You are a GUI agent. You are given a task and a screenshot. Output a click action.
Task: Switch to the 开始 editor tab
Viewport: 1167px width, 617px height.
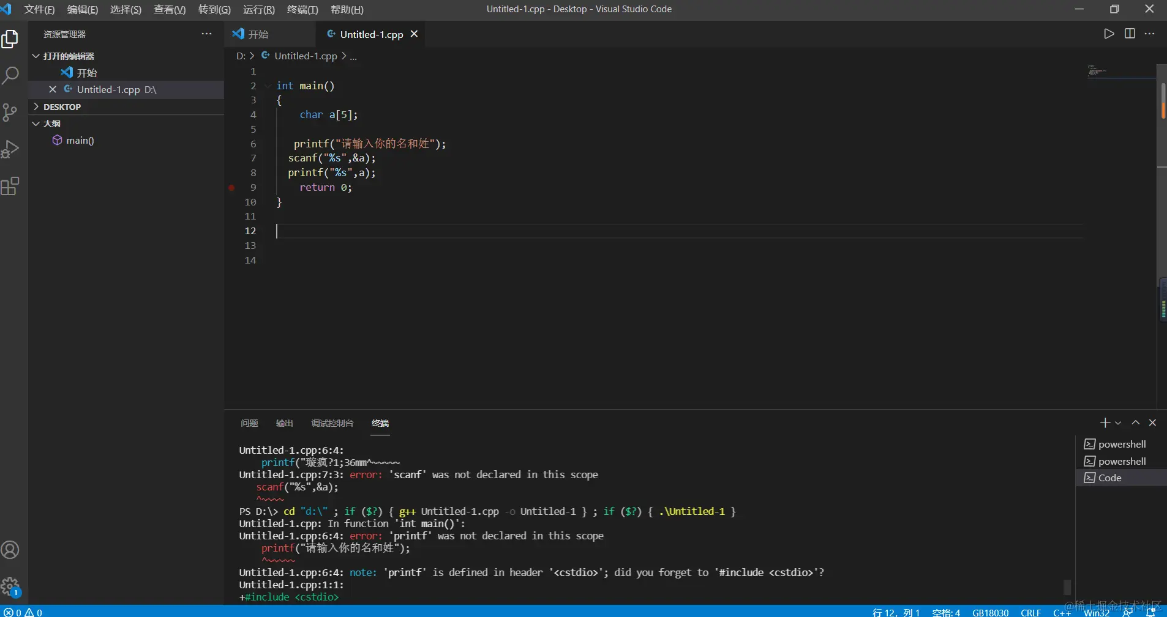(270, 34)
